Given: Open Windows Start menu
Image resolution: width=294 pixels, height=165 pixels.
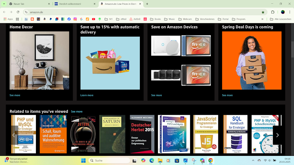Looking at the screenshot, I should 83,161.
